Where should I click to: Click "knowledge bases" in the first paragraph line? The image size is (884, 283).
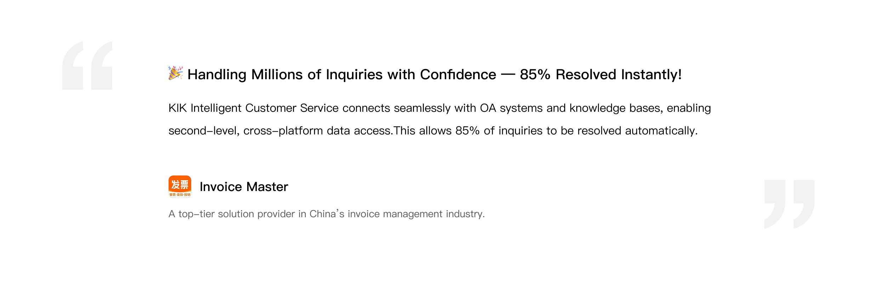(616, 108)
